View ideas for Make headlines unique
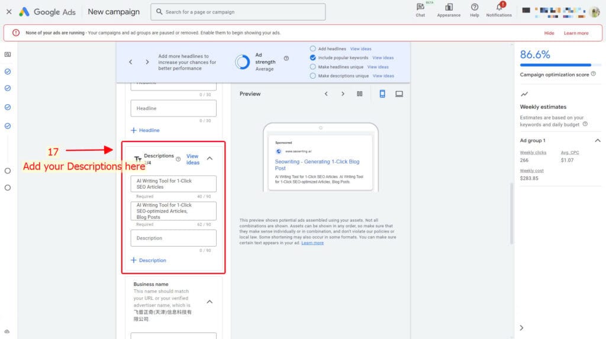This screenshot has width=606, height=339. 378,67
